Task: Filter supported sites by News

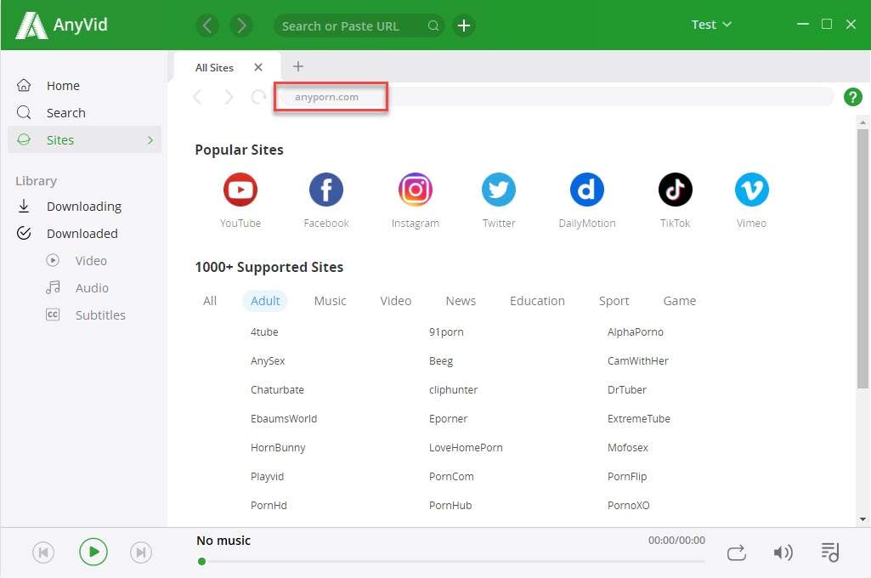Action: point(461,301)
